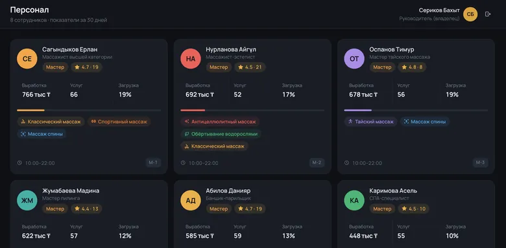Image resolution: width=506 pixels, height=248 pixels.
Task: Click the Руководитель (владелец) role label
Action: [x=429, y=19]
